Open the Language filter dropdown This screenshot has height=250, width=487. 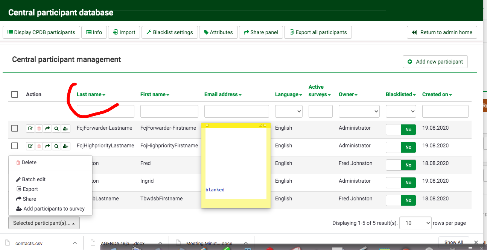click(289, 111)
